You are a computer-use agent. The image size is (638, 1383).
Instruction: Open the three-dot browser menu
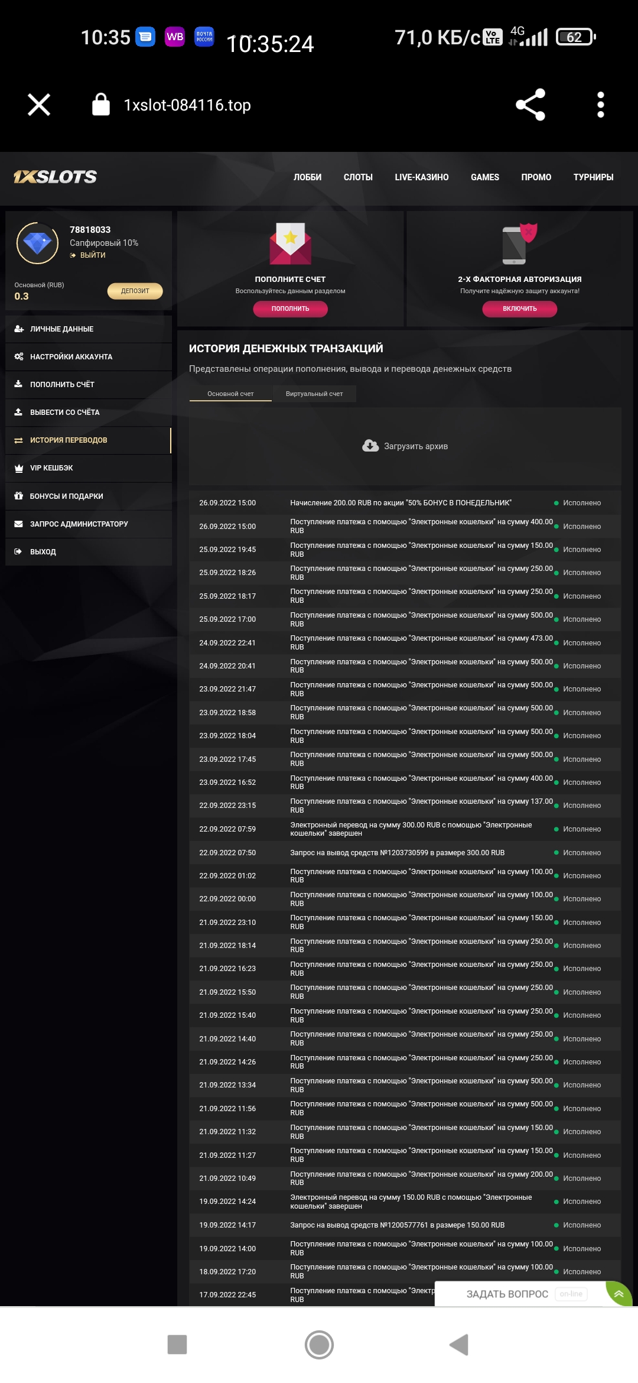(600, 105)
